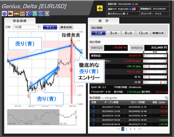
Task: Click the red DD drawdown badge icon
Action: (11, 14)
